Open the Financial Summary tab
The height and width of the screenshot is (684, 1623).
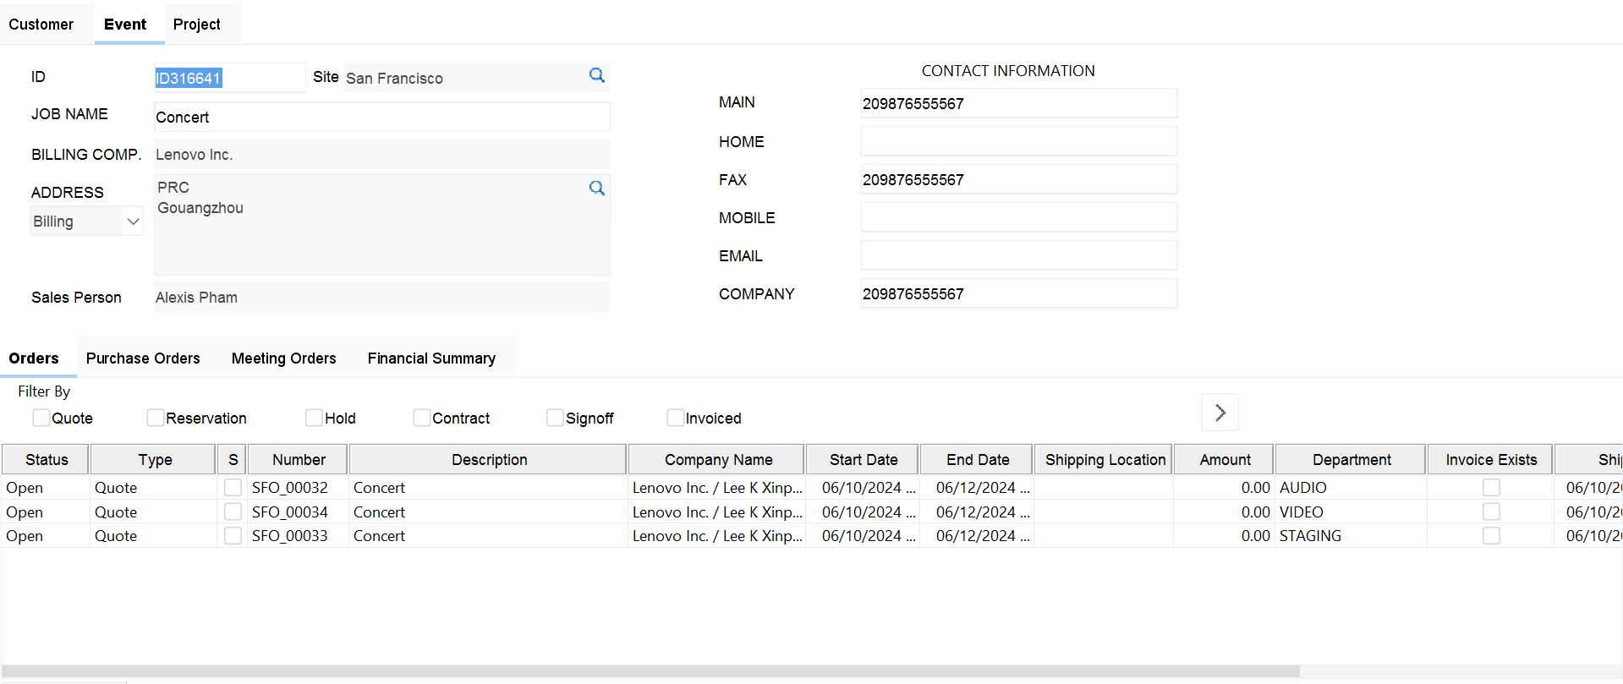(431, 358)
